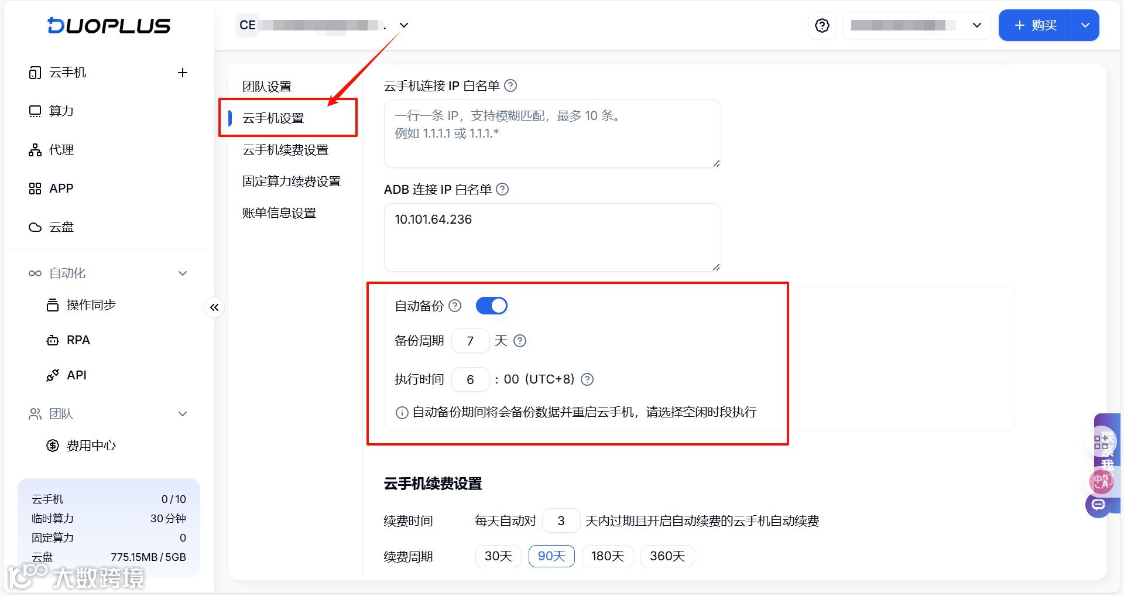The width and height of the screenshot is (1124, 596).
Task: Click info icon before 自动备份期间 notice
Action: tap(402, 413)
